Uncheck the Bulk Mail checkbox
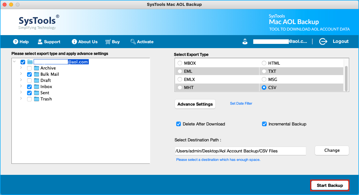 point(29,74)
